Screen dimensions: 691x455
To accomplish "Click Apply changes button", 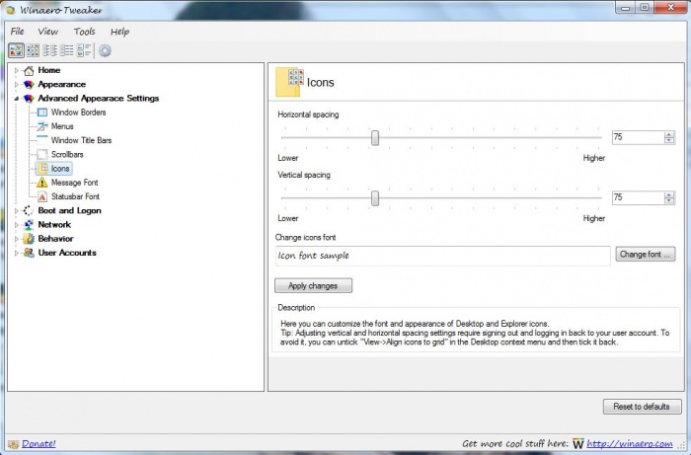I will 313,286.
